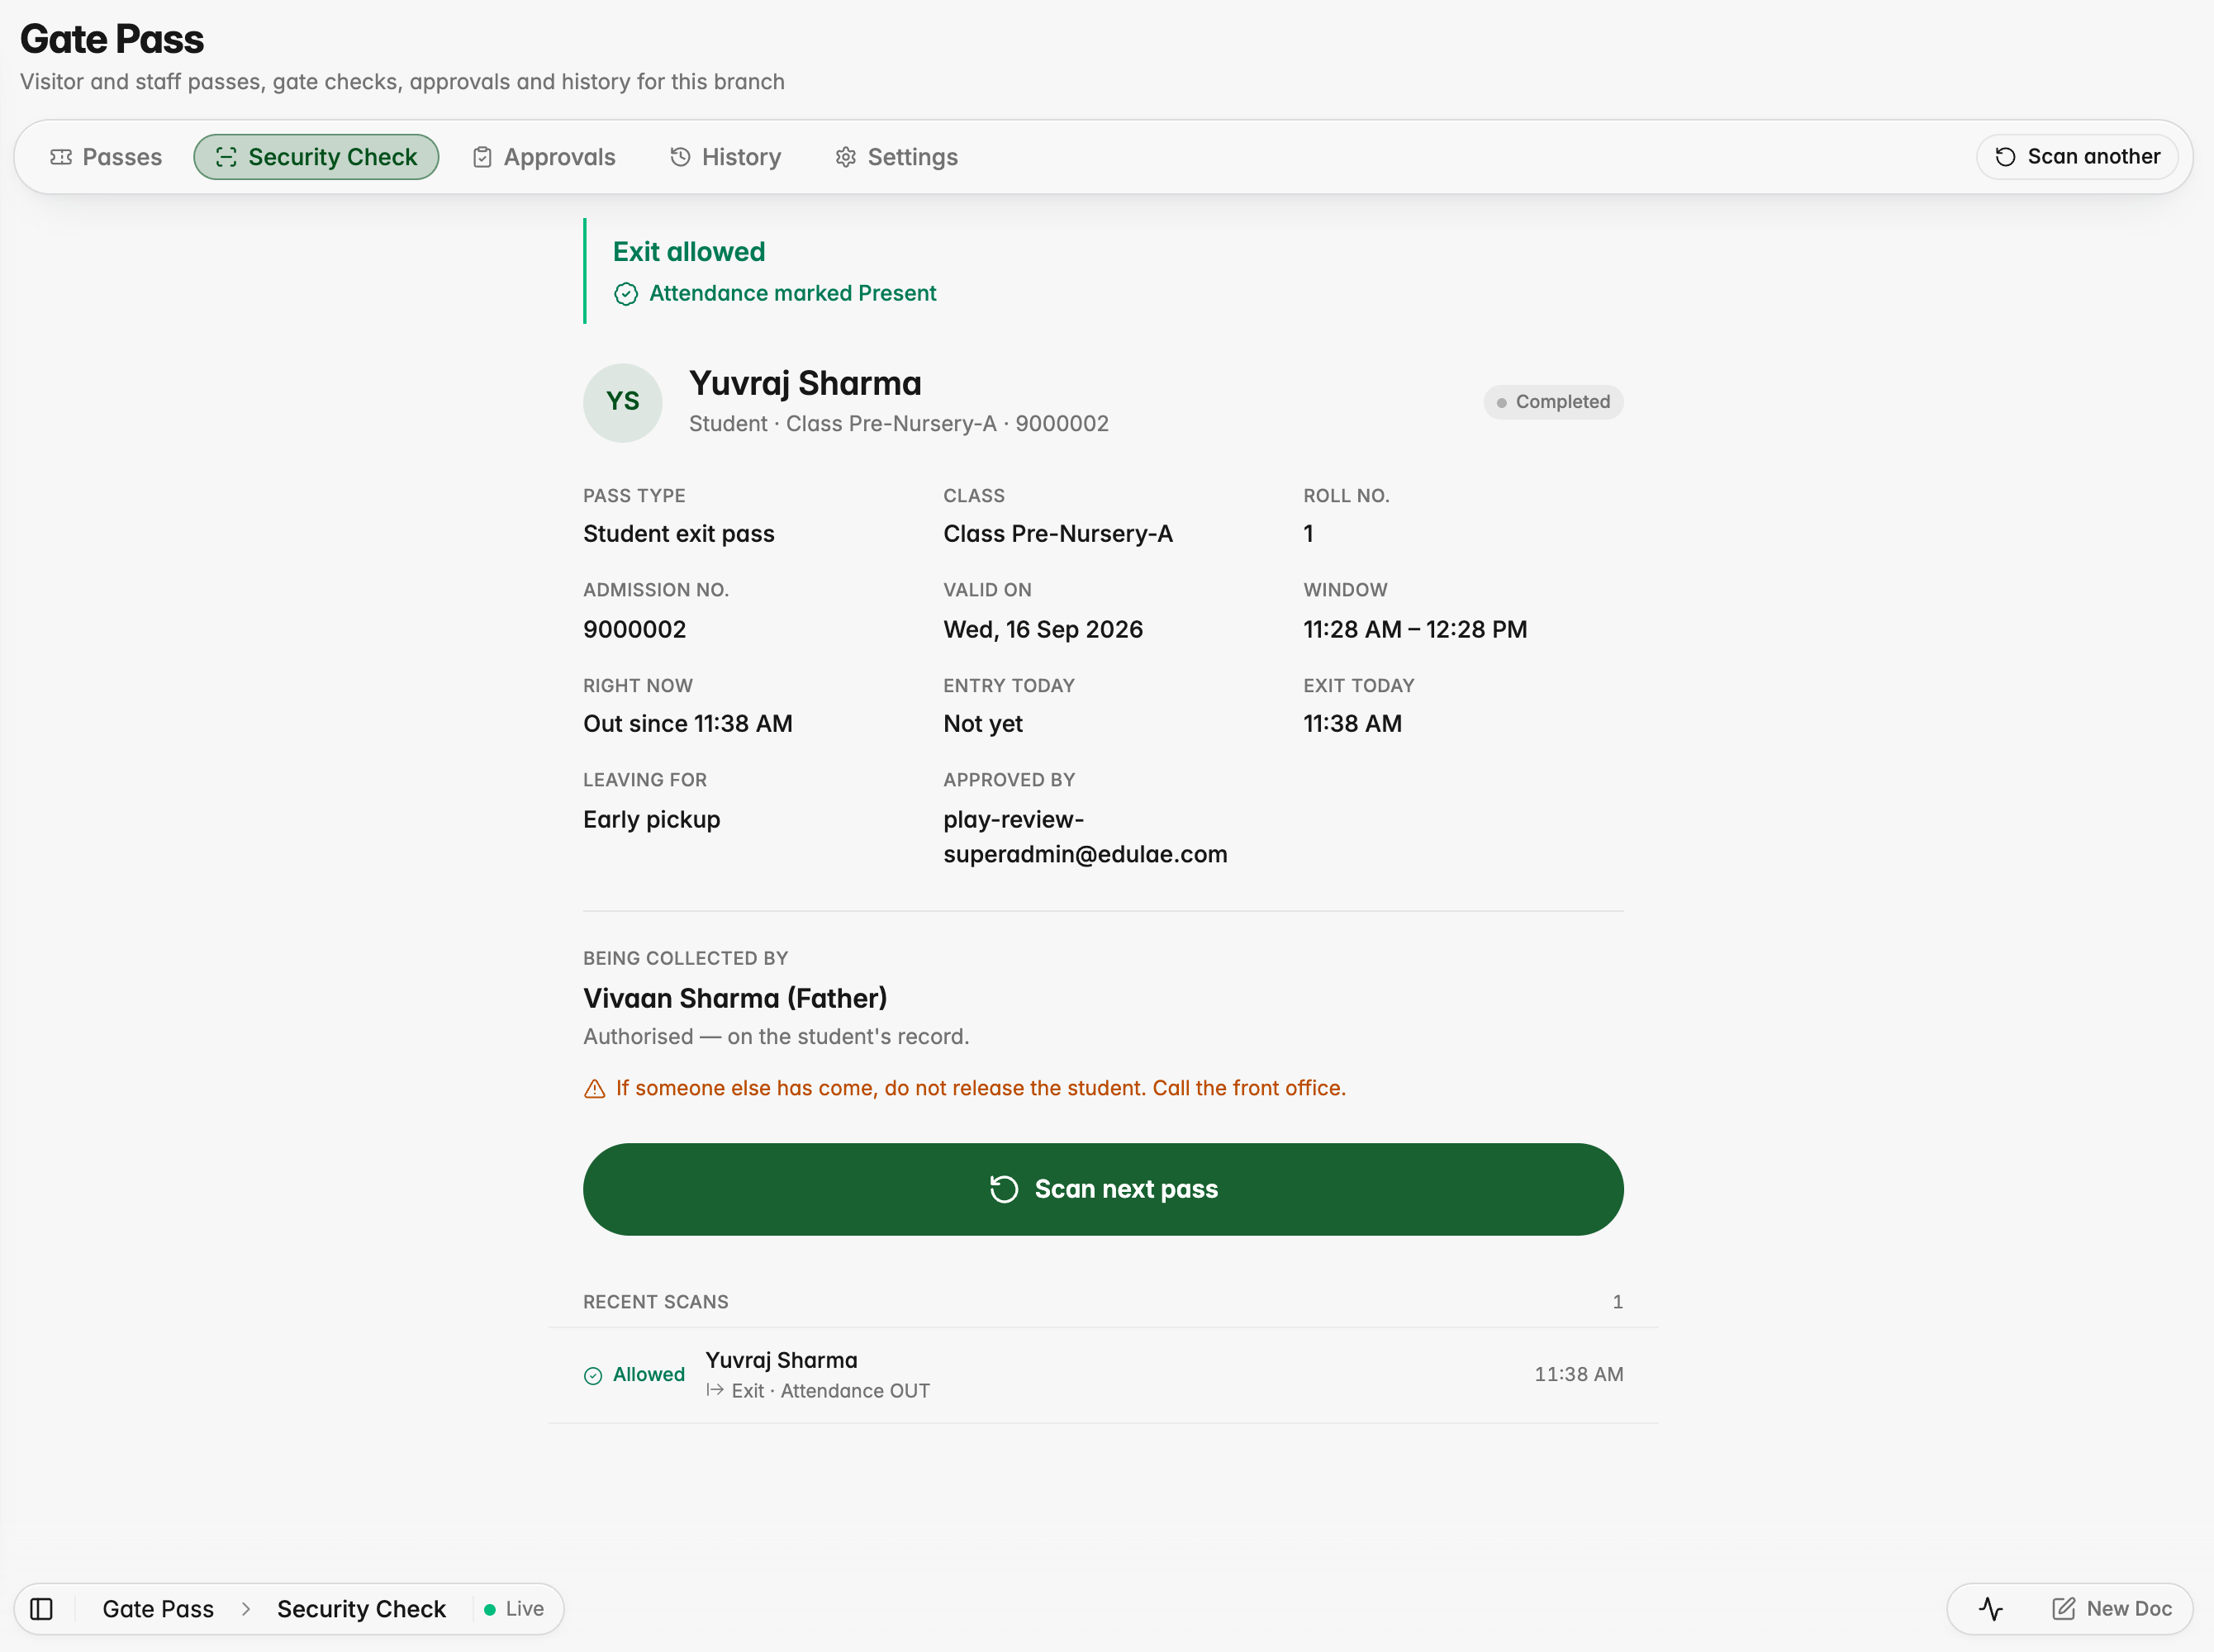Screen dimensions: 2214x1652
Task: Click 'Not yet' entry value
Action: (x=983, y=724)
